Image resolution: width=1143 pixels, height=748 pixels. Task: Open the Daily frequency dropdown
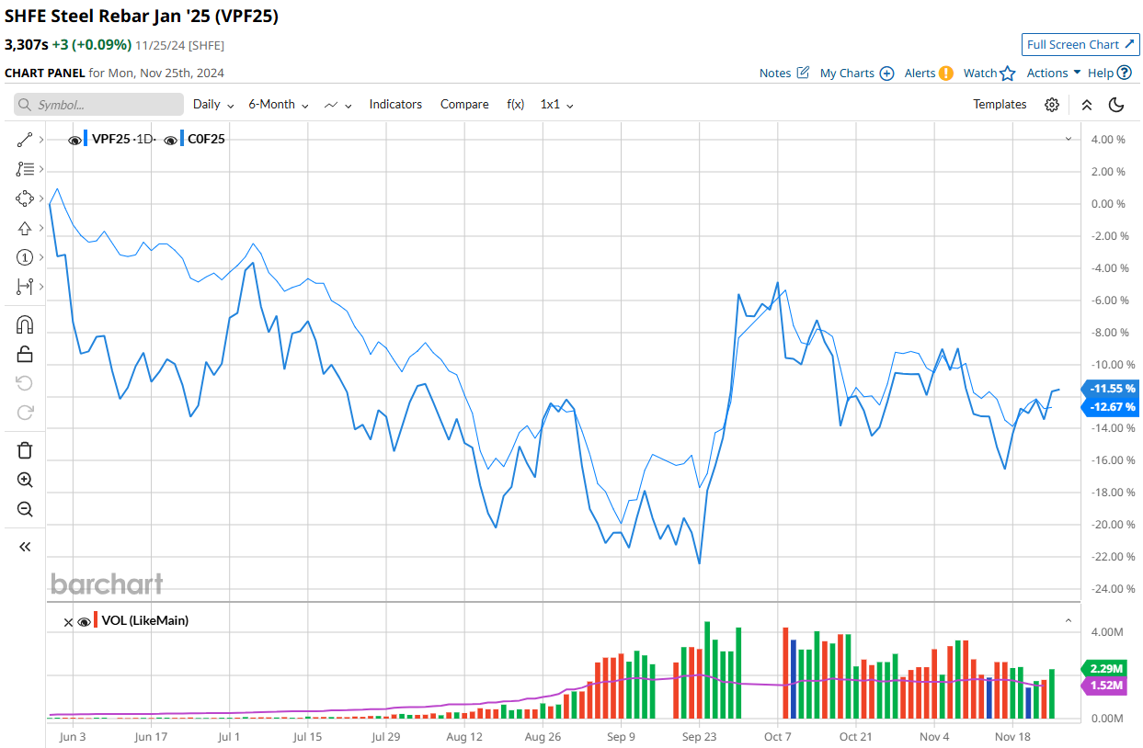point(213,105)
